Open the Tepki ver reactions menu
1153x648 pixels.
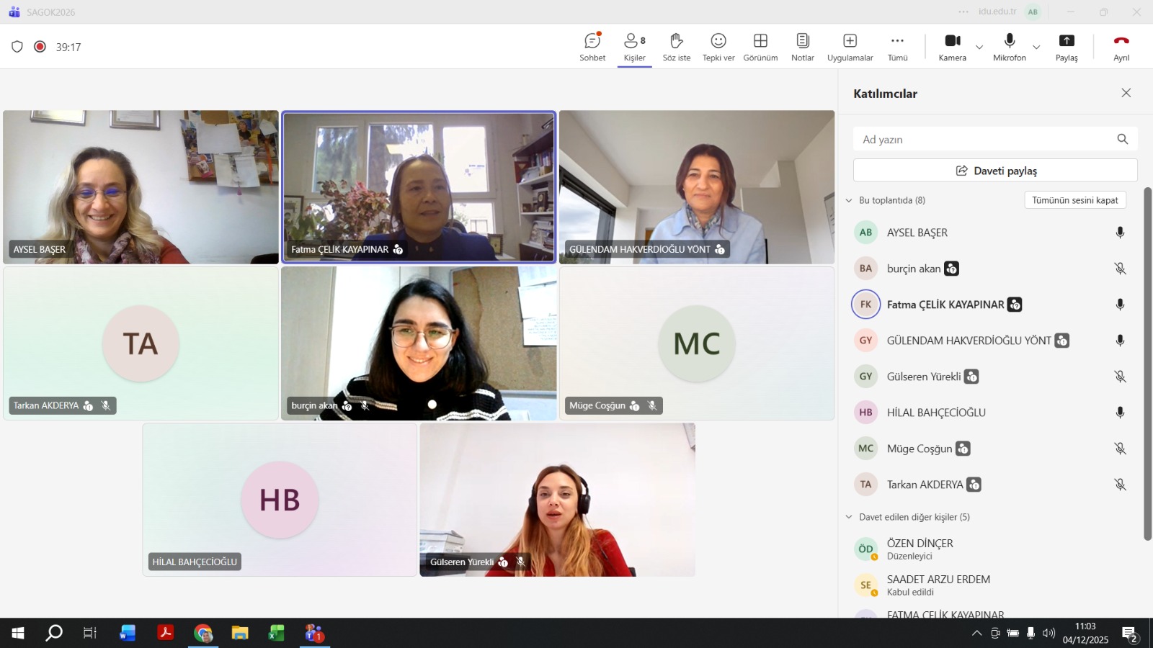coord(718,47)
